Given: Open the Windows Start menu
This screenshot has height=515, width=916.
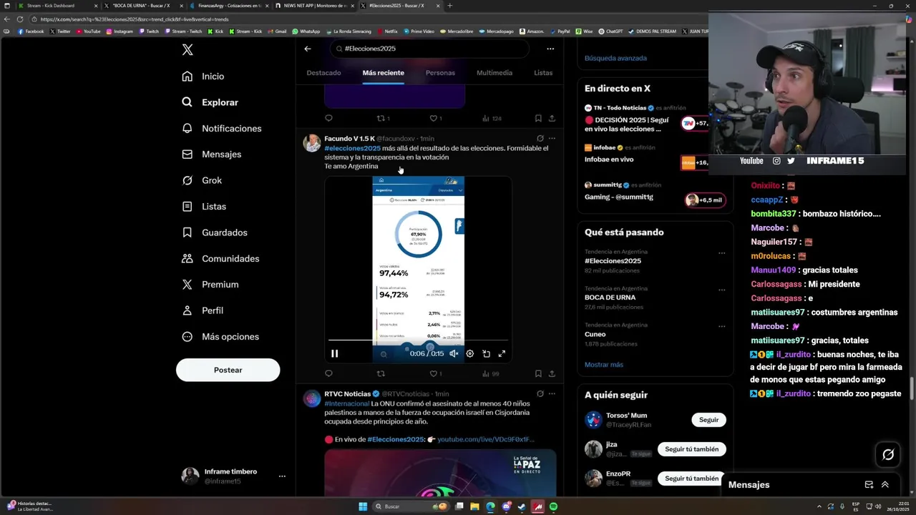Looking at the screenshot, I should [x=363, y=506].
